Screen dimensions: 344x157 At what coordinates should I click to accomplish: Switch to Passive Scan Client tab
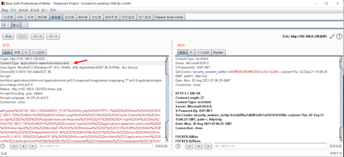pyautogui.click(x=169, y=17)
